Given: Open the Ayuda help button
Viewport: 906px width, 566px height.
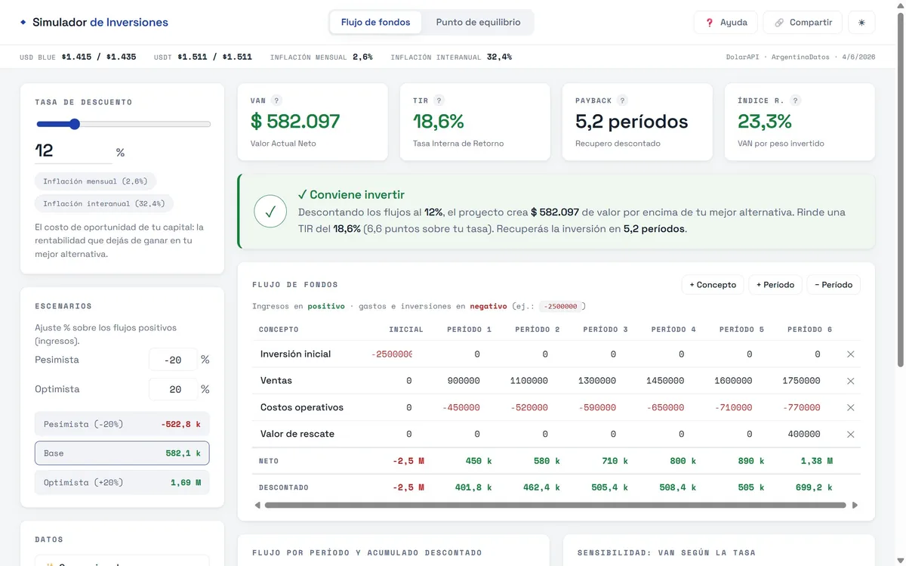Looking at the screenshot, I should (726, 23).
